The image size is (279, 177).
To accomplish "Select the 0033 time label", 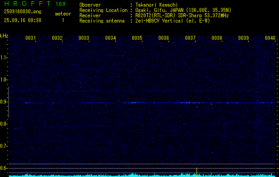I will click(x=84, y=38).
